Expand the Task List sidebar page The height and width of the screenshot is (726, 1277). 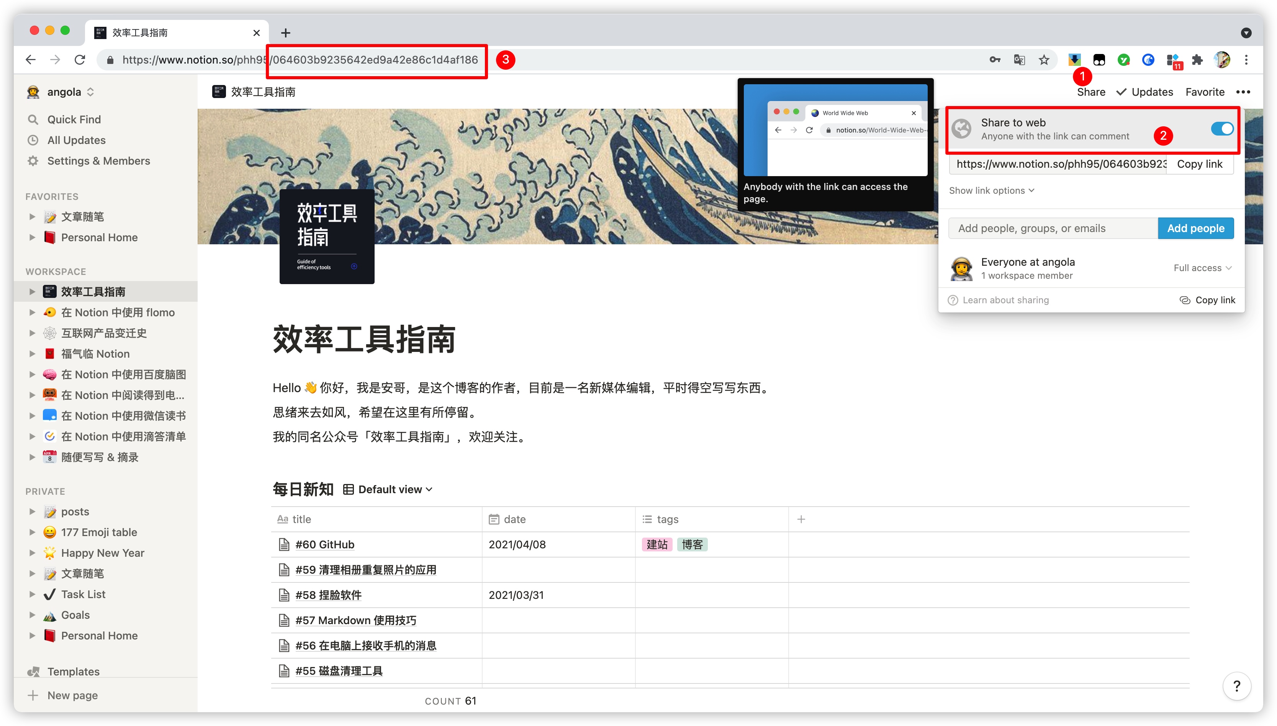[32, 594]
